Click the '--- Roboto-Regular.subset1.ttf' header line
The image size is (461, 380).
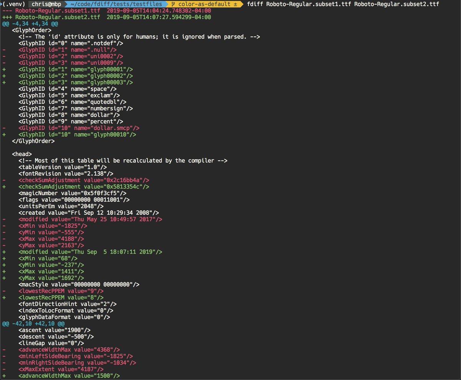click(106, 11)
